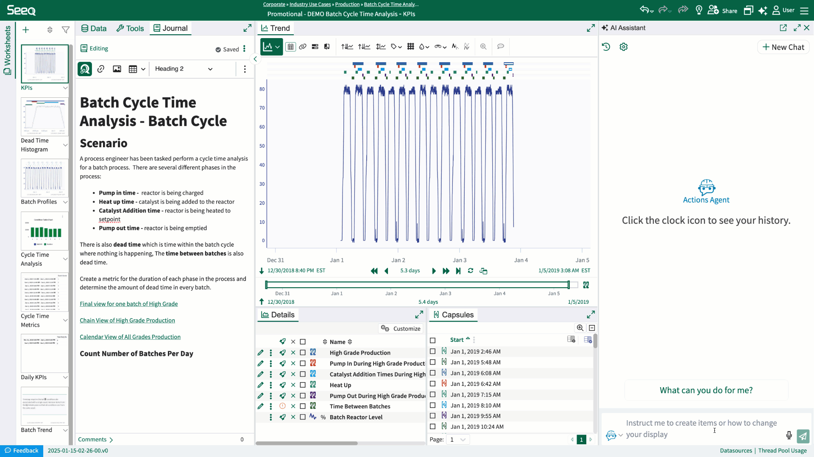Image resolution: width=814 pixels, height=457 pixels.
Task: Open the hamburger menu in top right
Action: pyautogui.click(x=804, y=11)
